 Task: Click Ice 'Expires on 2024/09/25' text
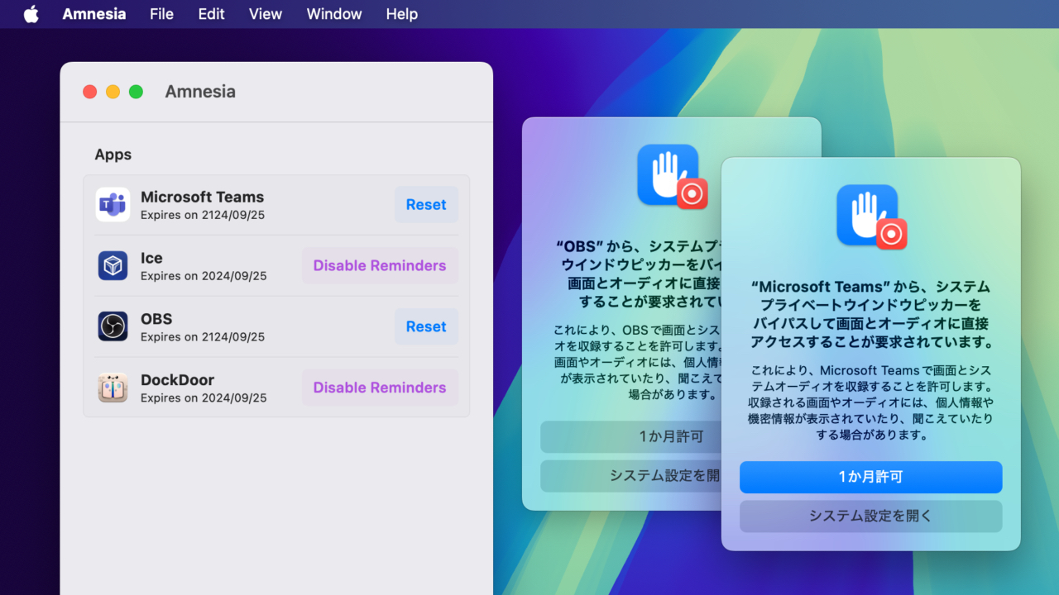coord(204,276)
